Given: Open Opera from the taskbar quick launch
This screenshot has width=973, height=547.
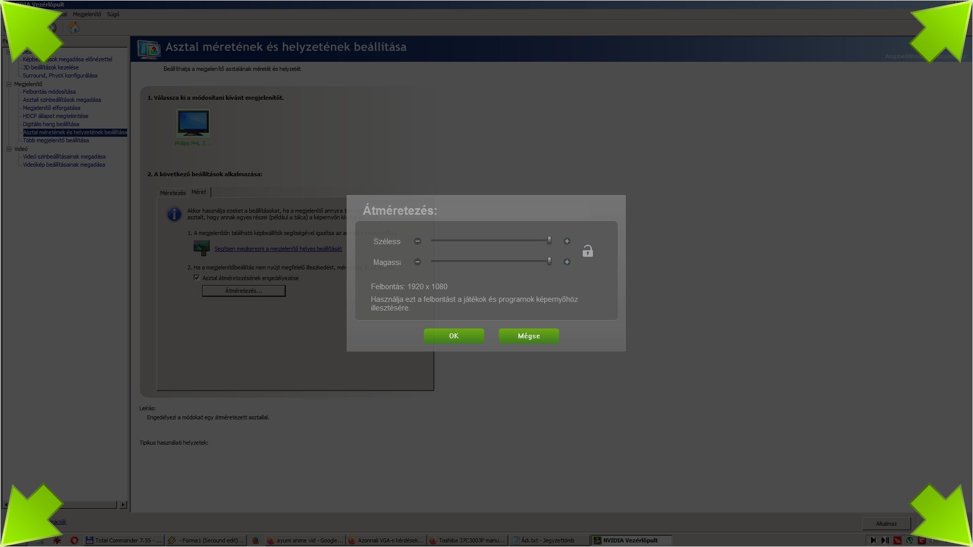Looking at the screenshot, I should [x=74, y=540].
